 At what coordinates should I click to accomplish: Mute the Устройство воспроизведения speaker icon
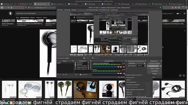121,67
